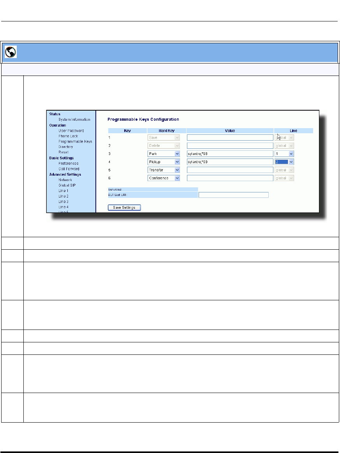Go to Network under Advanced Settings
Viewport: 340px width, 453px height.
coord(65,180)
